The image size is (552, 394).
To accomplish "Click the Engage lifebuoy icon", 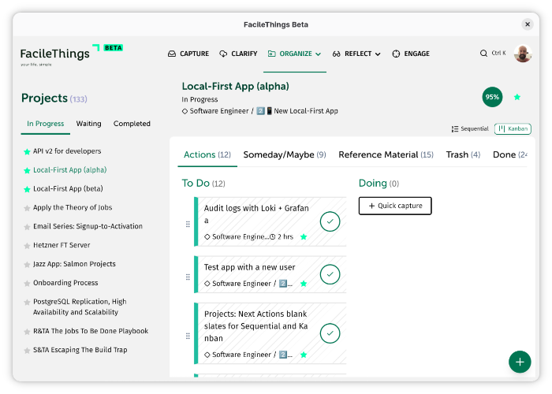I will coord(396,54).
